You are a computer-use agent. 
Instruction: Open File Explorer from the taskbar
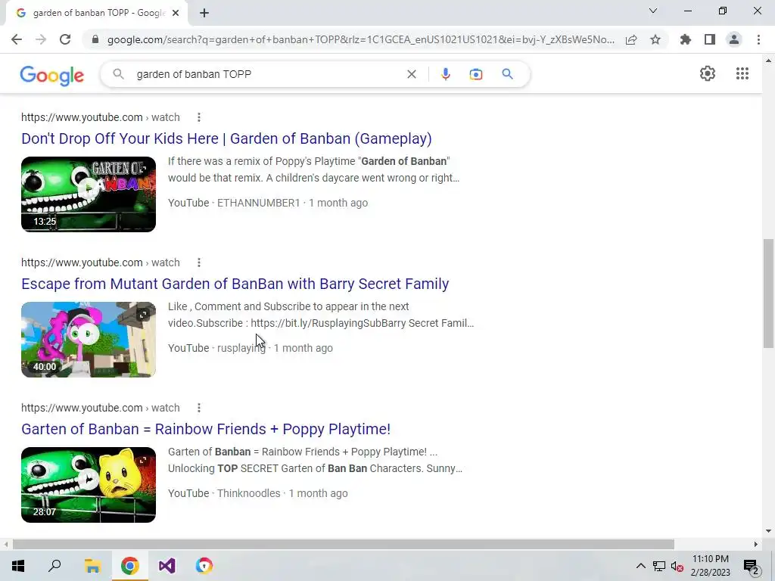coord(92,566)
